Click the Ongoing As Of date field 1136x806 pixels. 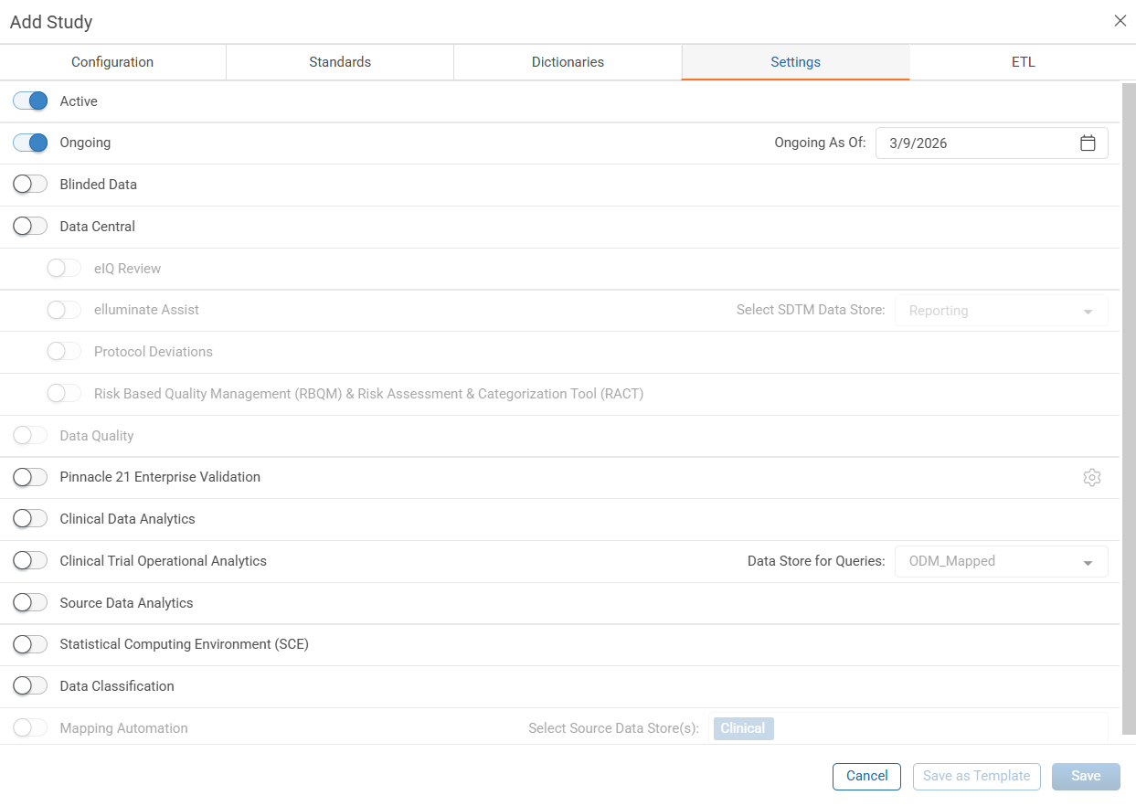[x=992, y=143]
